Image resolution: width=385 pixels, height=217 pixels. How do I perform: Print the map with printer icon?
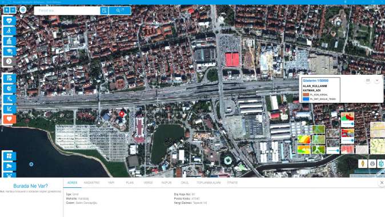372,164
